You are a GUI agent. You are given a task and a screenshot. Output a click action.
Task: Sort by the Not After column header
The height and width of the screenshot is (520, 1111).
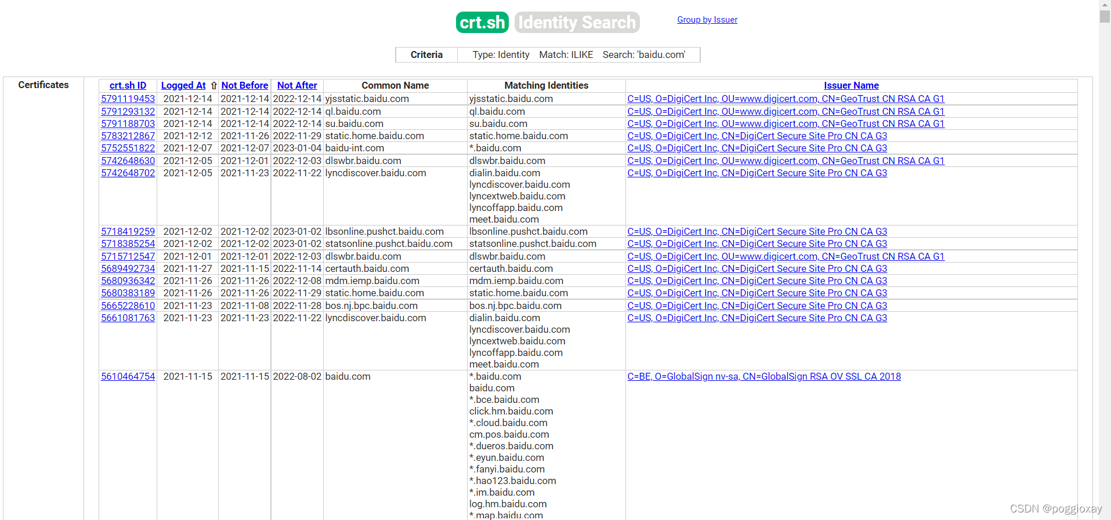point(297,85)
